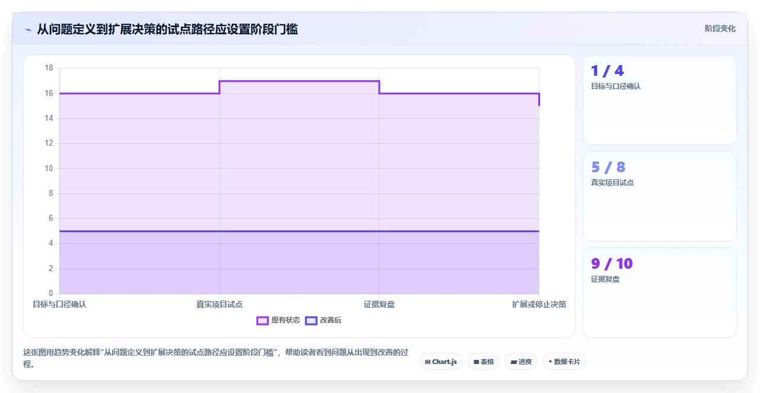760x393 pixels.
Task: Click the 16 value on the y-axis
Action: (x=49, y=93)
